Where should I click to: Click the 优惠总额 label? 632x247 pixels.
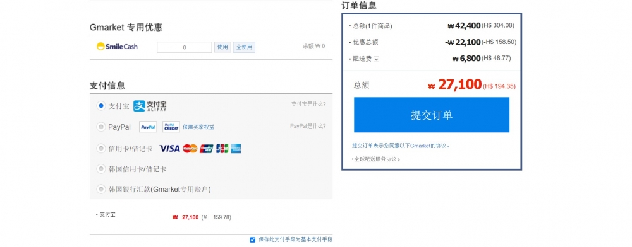click(365, 42)
